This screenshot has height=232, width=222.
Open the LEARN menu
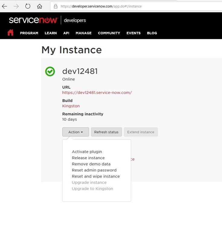[x=51, y=33]
